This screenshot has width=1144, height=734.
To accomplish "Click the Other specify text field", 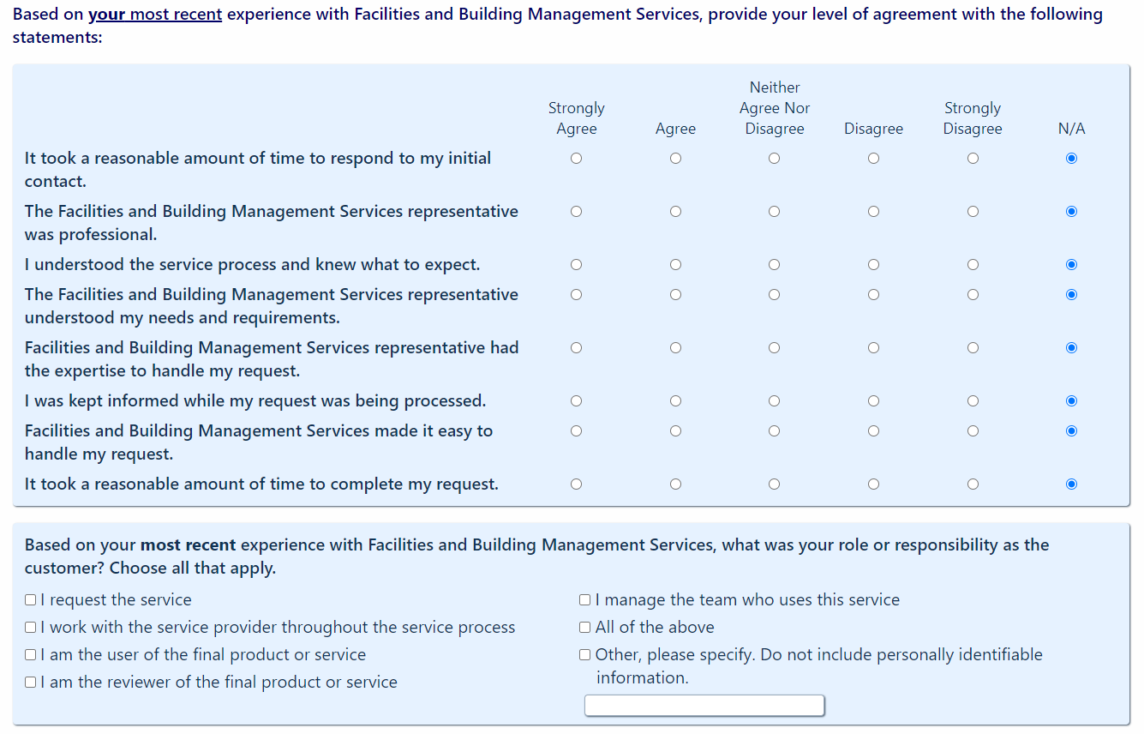I will 704,706.
